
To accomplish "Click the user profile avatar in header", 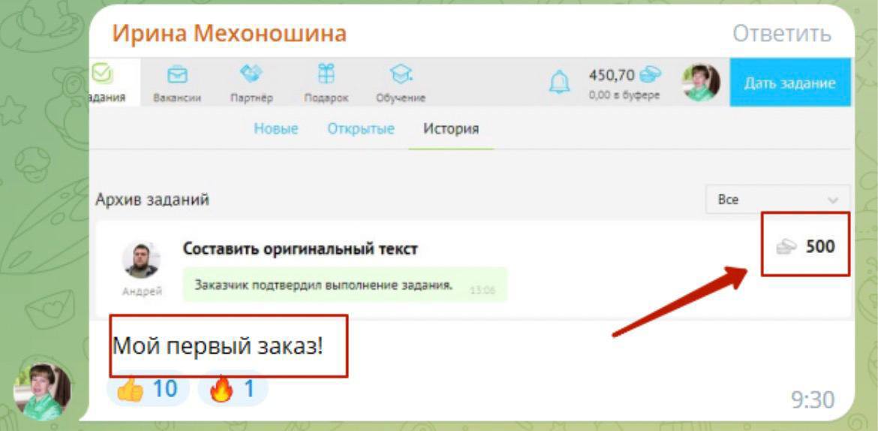I will (x=701, y=83).
